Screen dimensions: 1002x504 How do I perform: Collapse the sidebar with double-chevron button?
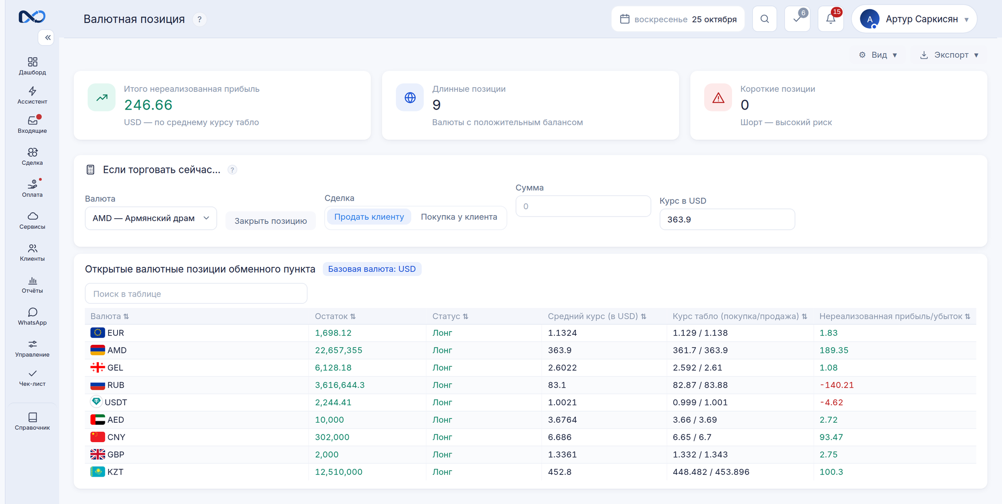tap(46, 38)
